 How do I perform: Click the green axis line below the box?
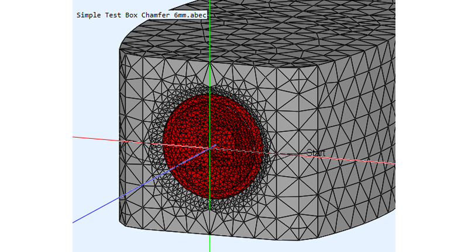209,244
